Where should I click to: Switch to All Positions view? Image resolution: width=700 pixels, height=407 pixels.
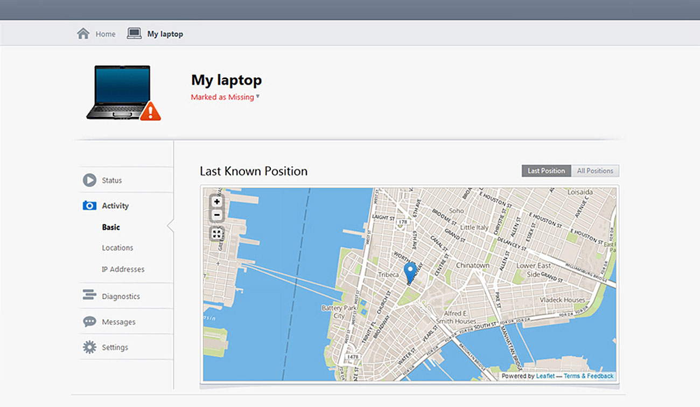(x=595, y=171)
